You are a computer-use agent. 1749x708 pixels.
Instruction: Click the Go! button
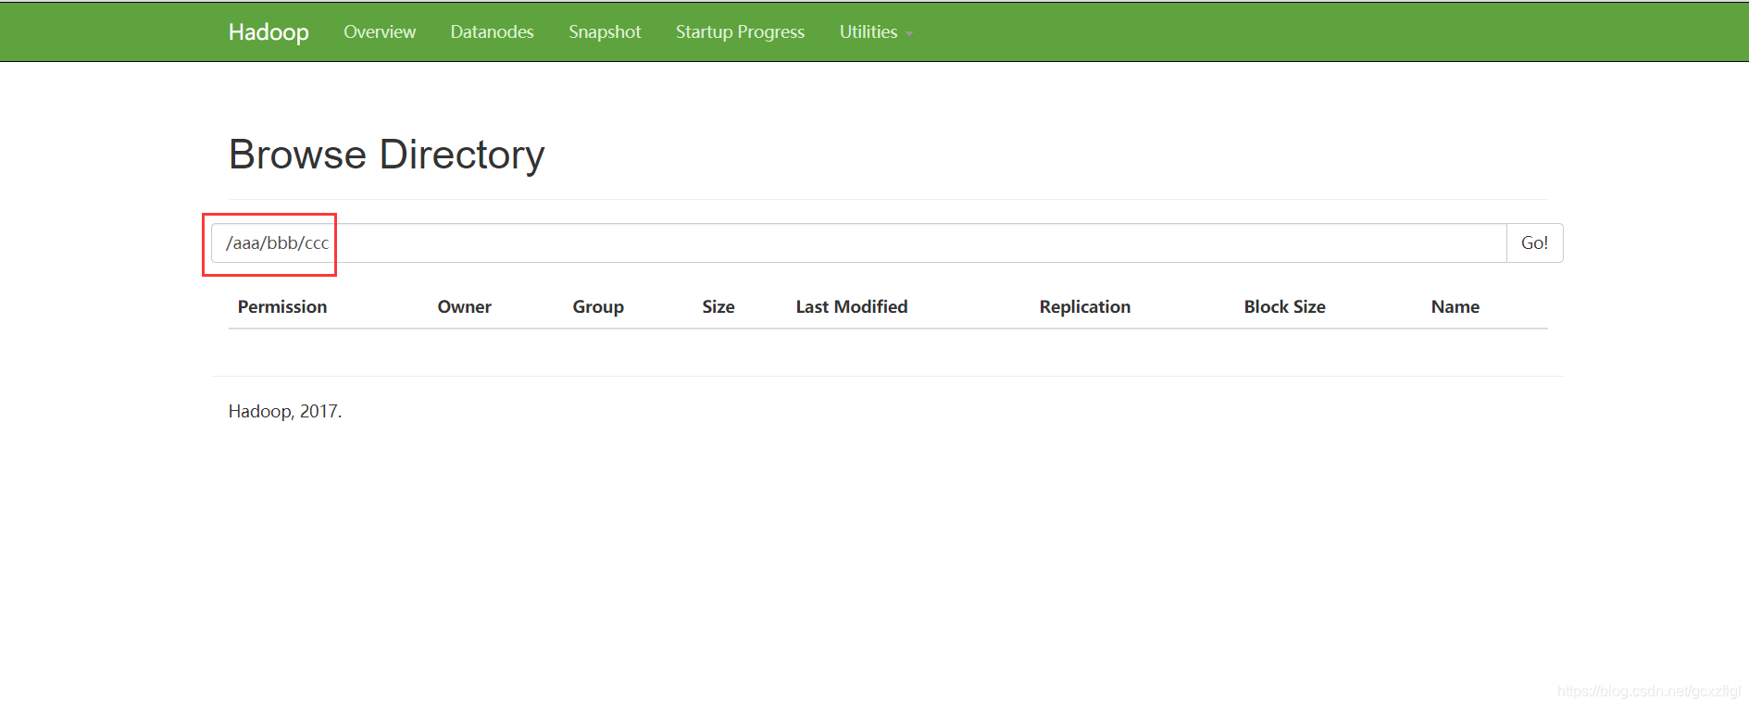coord(1534,242)
